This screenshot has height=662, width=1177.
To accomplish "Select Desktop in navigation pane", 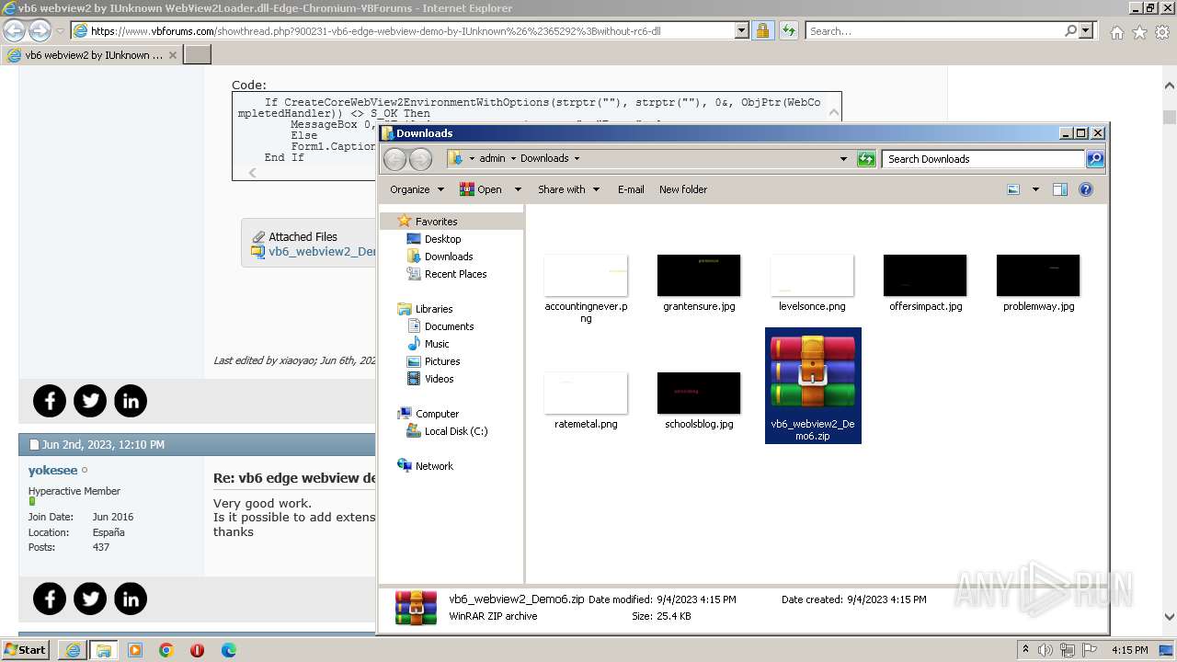I will pyautogui.click(x=442, y=239).
